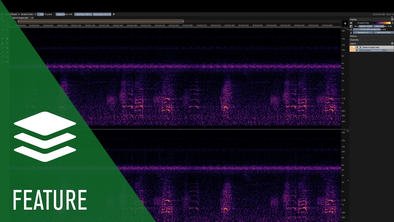Adjust the Hardness 100 % slider
The width and height of the screenshot is (394, 222).
(x=82, y=14)
